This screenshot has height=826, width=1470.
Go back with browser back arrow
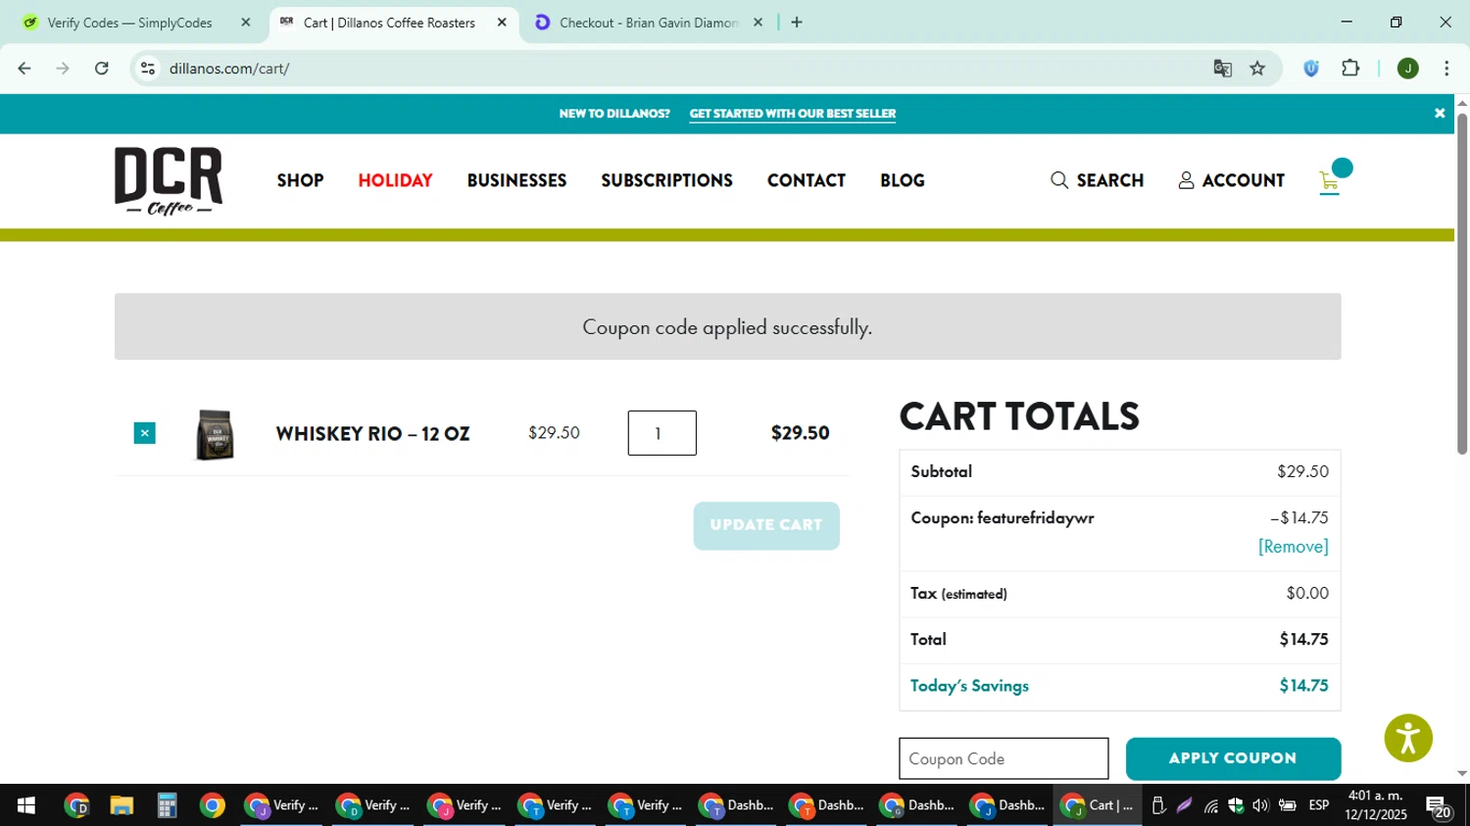[x=24, y=69]
